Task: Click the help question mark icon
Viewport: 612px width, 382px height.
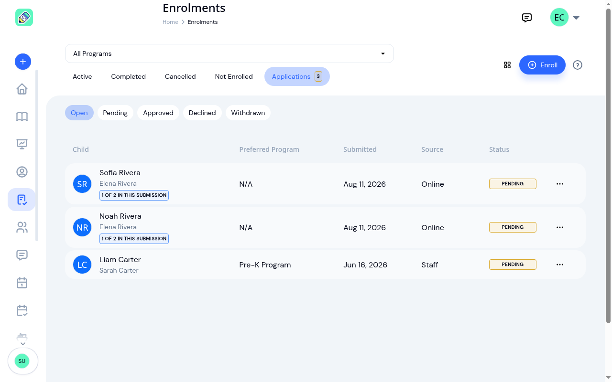Action: (578, 65)
